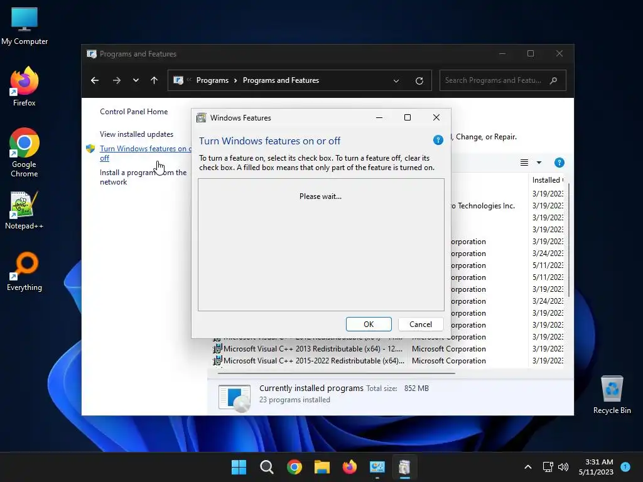Open the Recycle Bin on desktop

(x=612, y=395)
